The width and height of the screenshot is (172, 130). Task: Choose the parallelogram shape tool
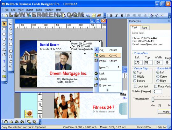coord(11,44)
